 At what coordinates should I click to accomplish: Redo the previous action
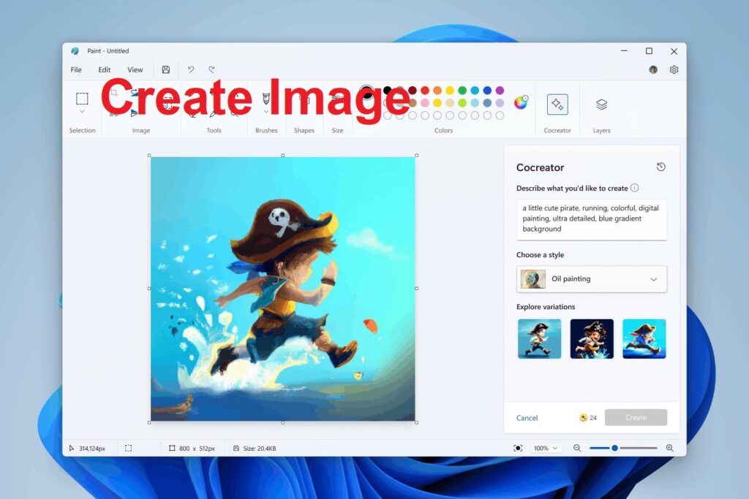(x=211, y=69)
